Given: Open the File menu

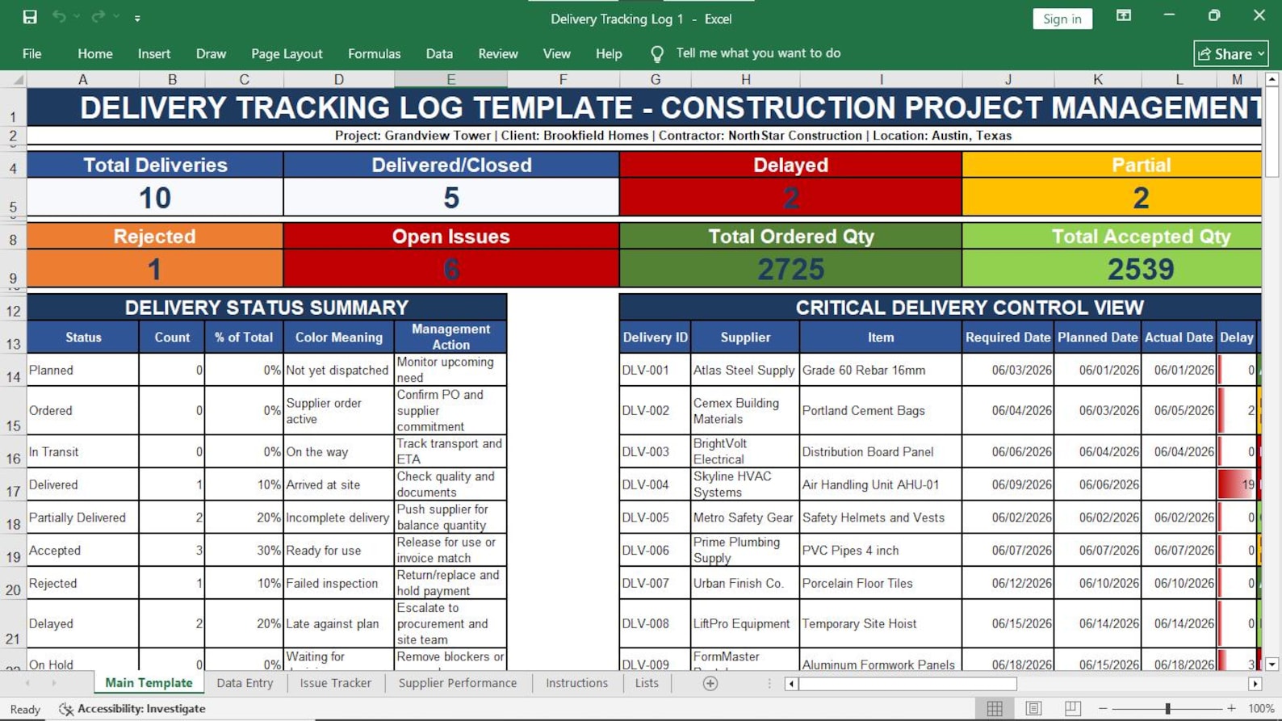Looking at the screenshot, I should 32,53.
